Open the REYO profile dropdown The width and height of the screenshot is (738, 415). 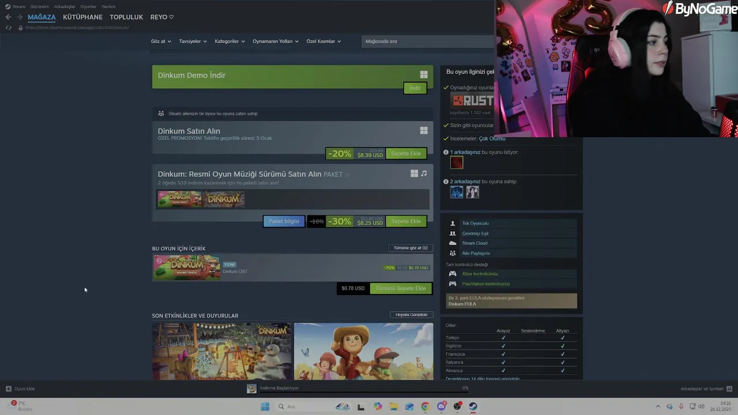162,17
